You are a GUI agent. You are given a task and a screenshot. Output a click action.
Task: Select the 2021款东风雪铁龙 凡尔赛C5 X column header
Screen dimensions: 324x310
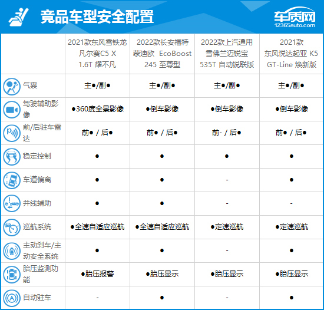(x=97, y=54)
